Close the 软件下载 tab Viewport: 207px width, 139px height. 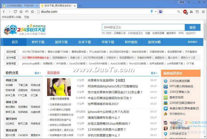[x=75, y=6]
